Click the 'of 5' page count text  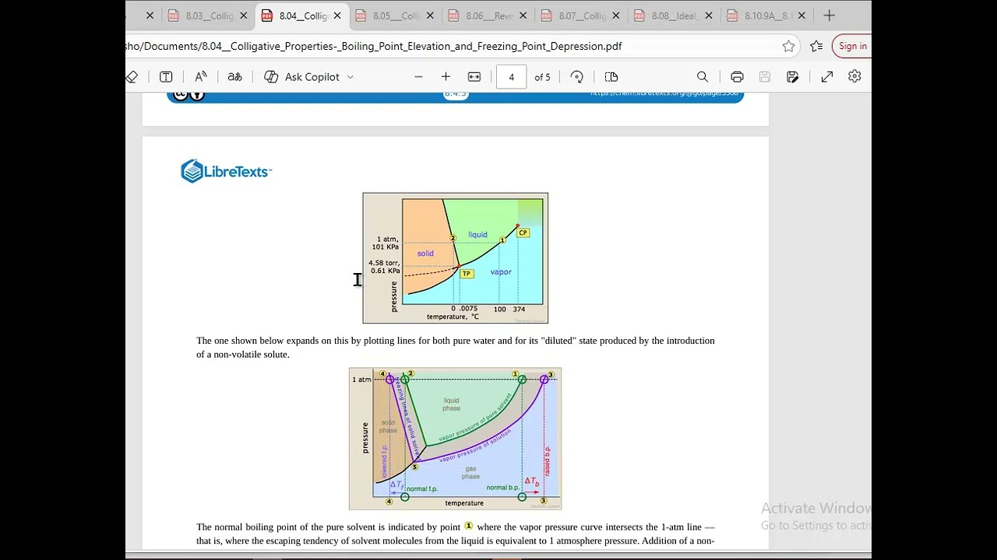pyautogui.click(x=542, y=77)
